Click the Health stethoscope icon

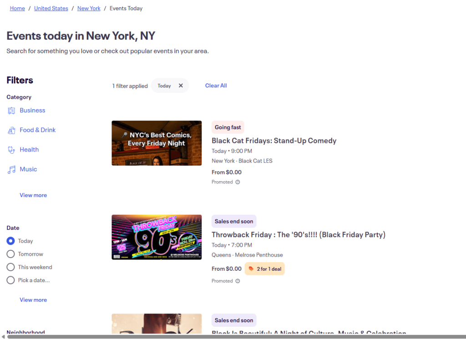[x=11, y=150]
